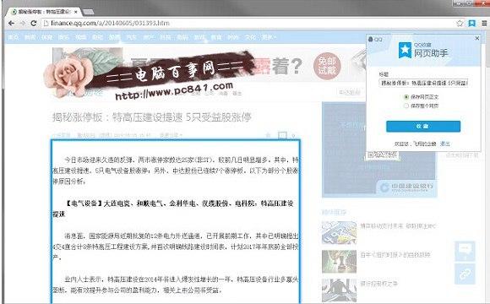Click the comment box icon above article
490x304 pixels.
[282, 135]
